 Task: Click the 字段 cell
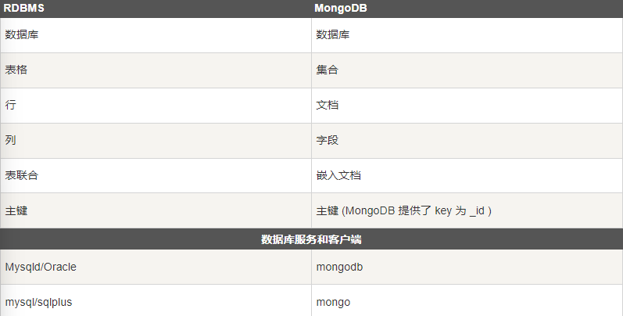click(467, 140)
